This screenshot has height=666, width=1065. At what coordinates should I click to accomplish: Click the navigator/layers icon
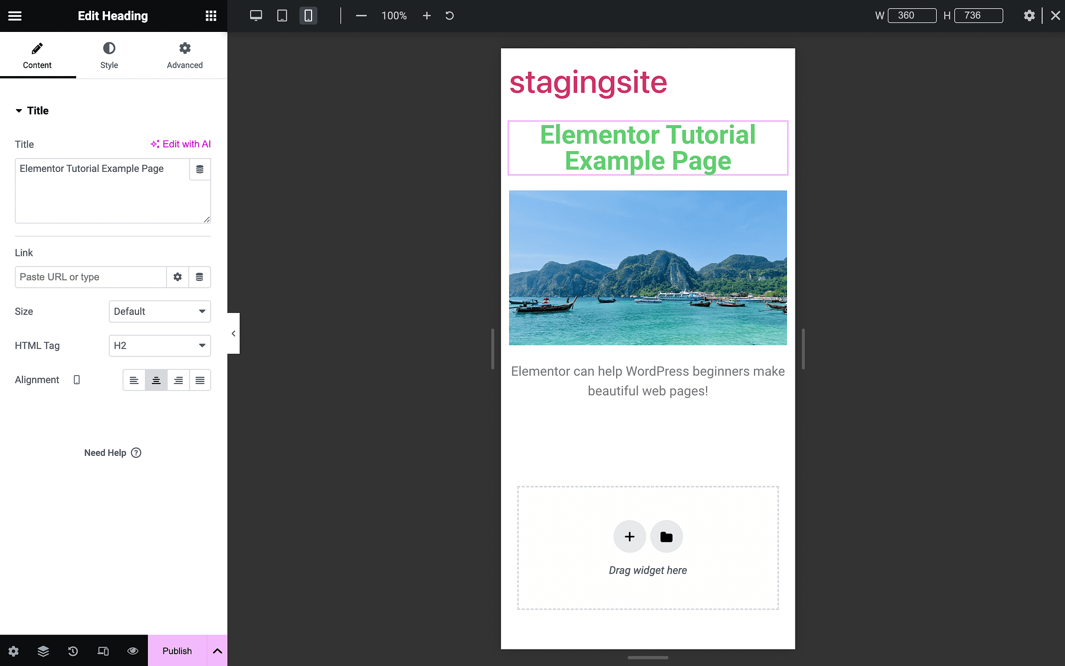coord(43,650)
